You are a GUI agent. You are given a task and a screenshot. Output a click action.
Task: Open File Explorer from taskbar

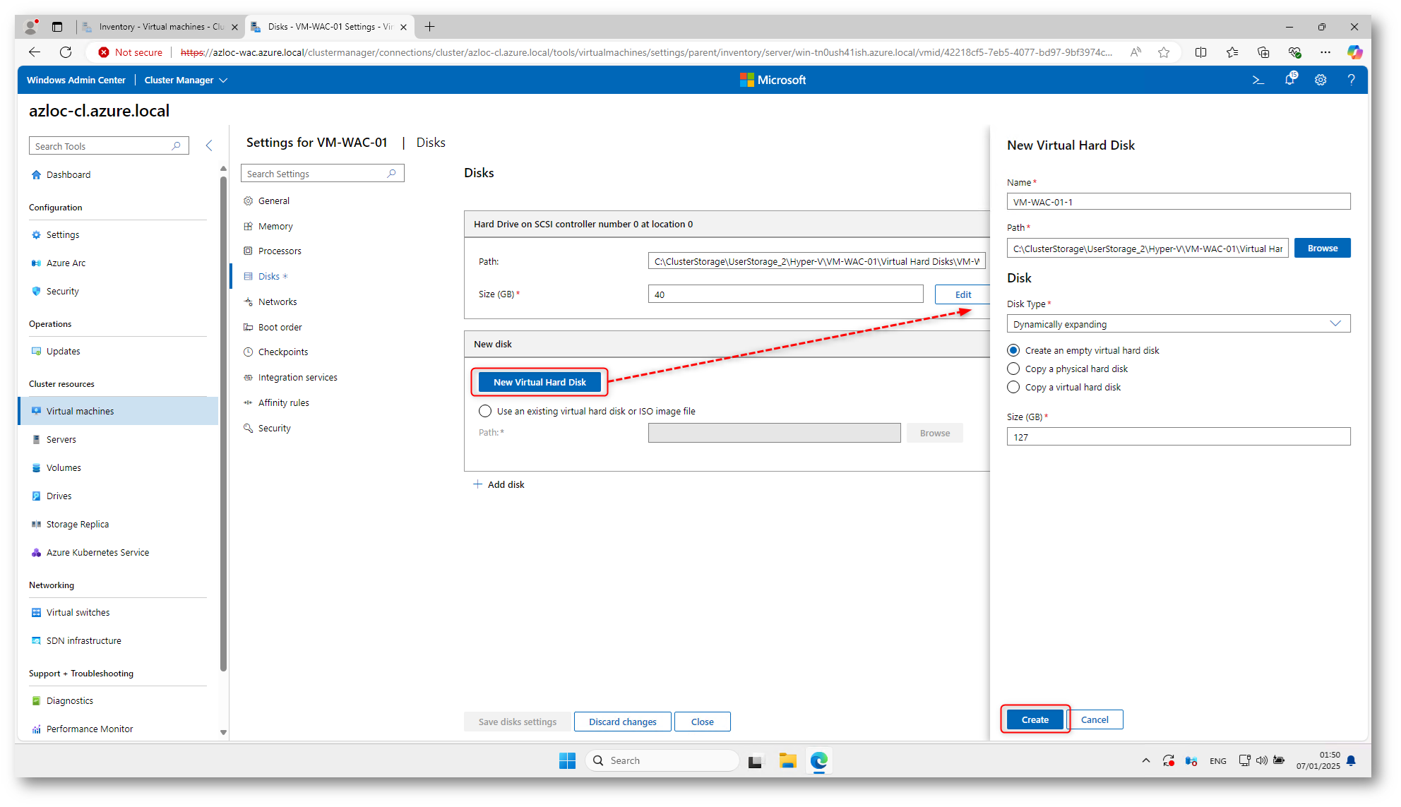point(787,760)
